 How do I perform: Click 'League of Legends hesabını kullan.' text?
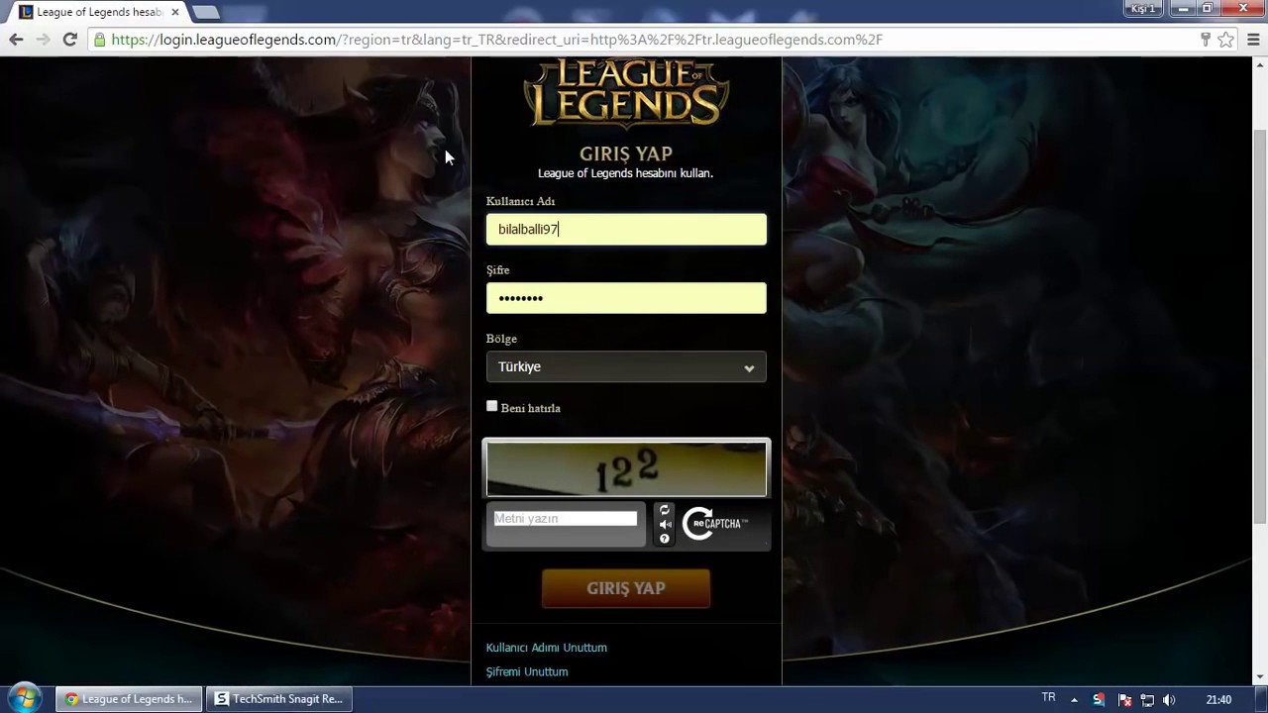[x=625, y=173]
